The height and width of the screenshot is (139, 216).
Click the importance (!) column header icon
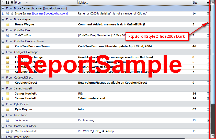pyautogui.click(x=3, y=3)
